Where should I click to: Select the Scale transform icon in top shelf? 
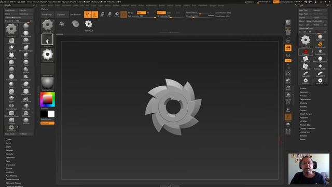click(x=109, y=15)
